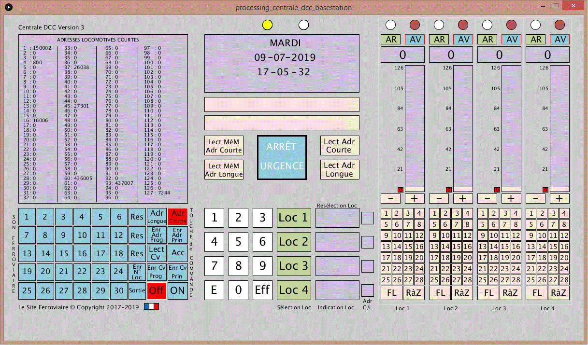
Task: Tap numeric keypad digit 9
Action: pyautogui.click(x=262, y=266)
